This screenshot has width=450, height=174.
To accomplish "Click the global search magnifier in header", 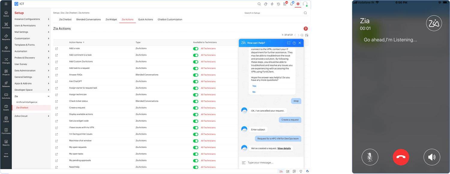I will tap(259, 4).
